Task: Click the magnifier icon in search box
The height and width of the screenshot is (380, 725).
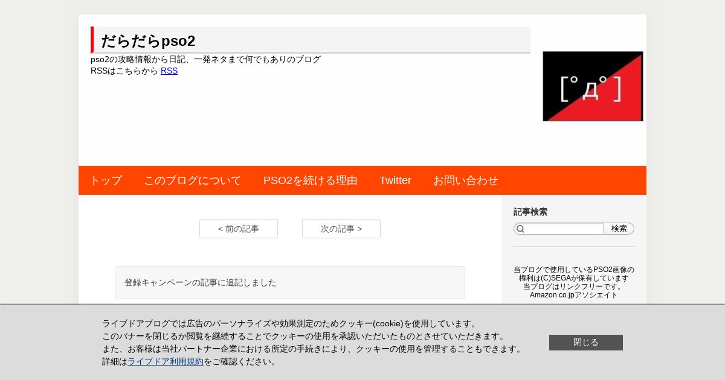Action: point(520,229)
